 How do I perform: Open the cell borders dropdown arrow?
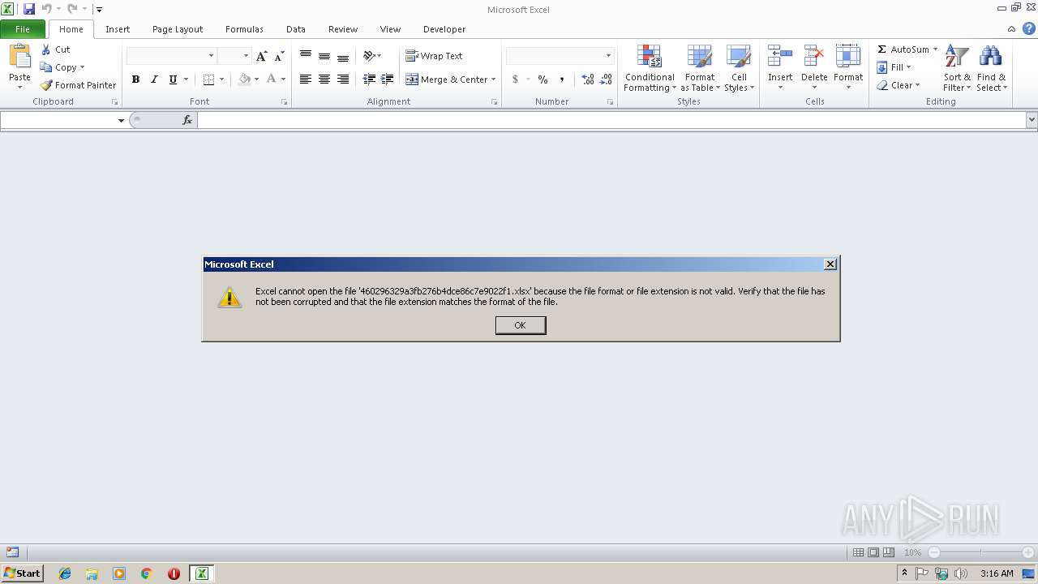pyautogui.click(x=222, y=79)
